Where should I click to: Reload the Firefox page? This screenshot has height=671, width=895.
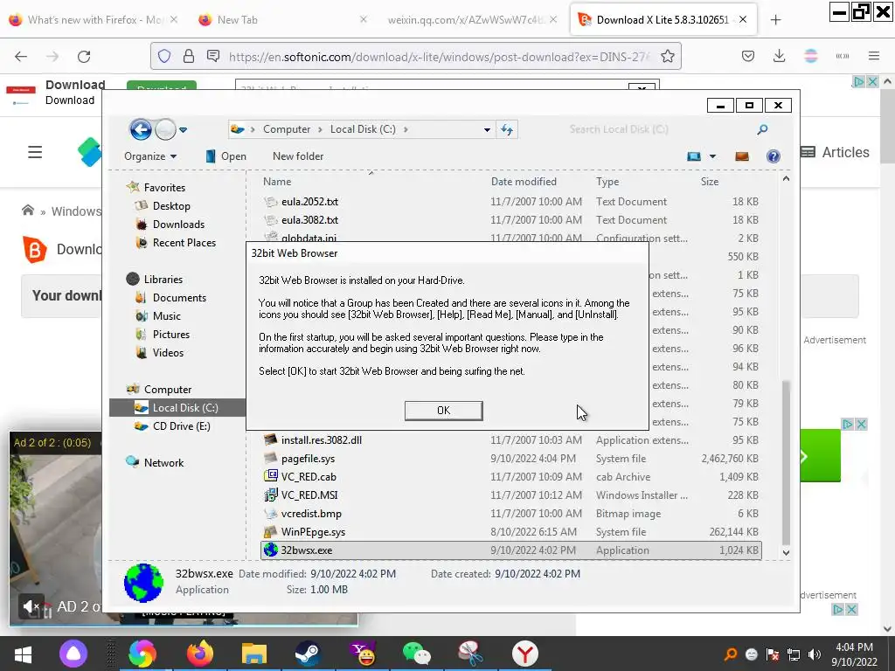[84, 56]
